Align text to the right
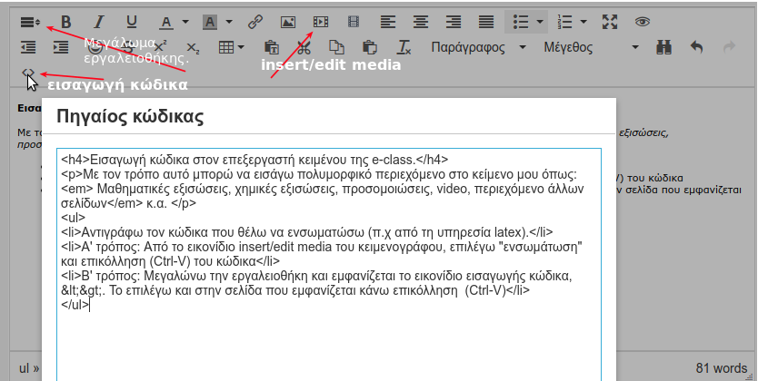 [x=454, y=22]
